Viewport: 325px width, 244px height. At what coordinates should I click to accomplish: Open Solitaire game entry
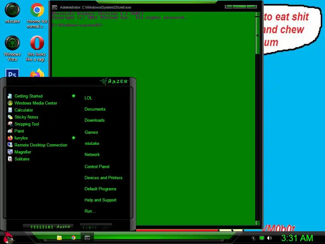click(42, 159)
